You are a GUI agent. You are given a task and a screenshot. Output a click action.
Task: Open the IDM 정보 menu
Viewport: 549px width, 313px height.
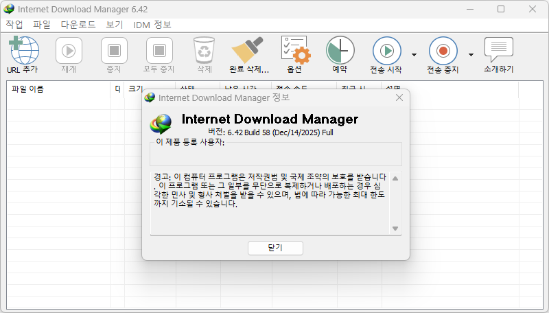[152, 25]
